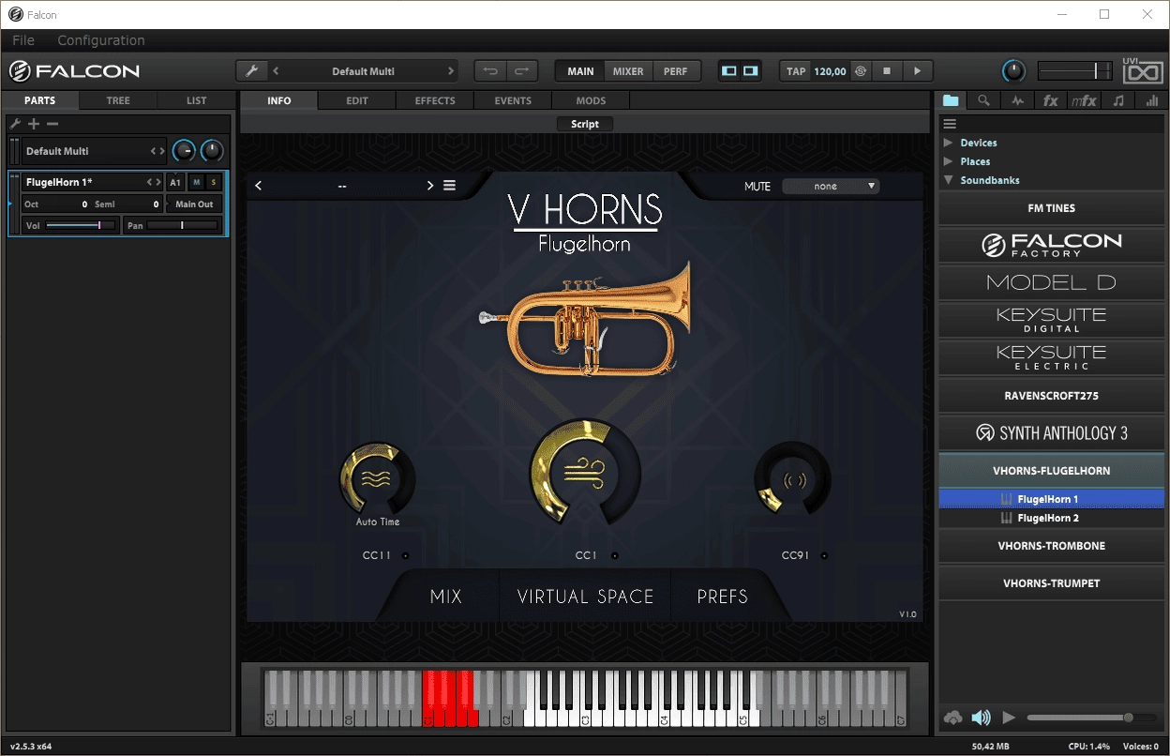Click the Script button
The width and height of the screenshot is (1170, 756).
pos(585,124)
